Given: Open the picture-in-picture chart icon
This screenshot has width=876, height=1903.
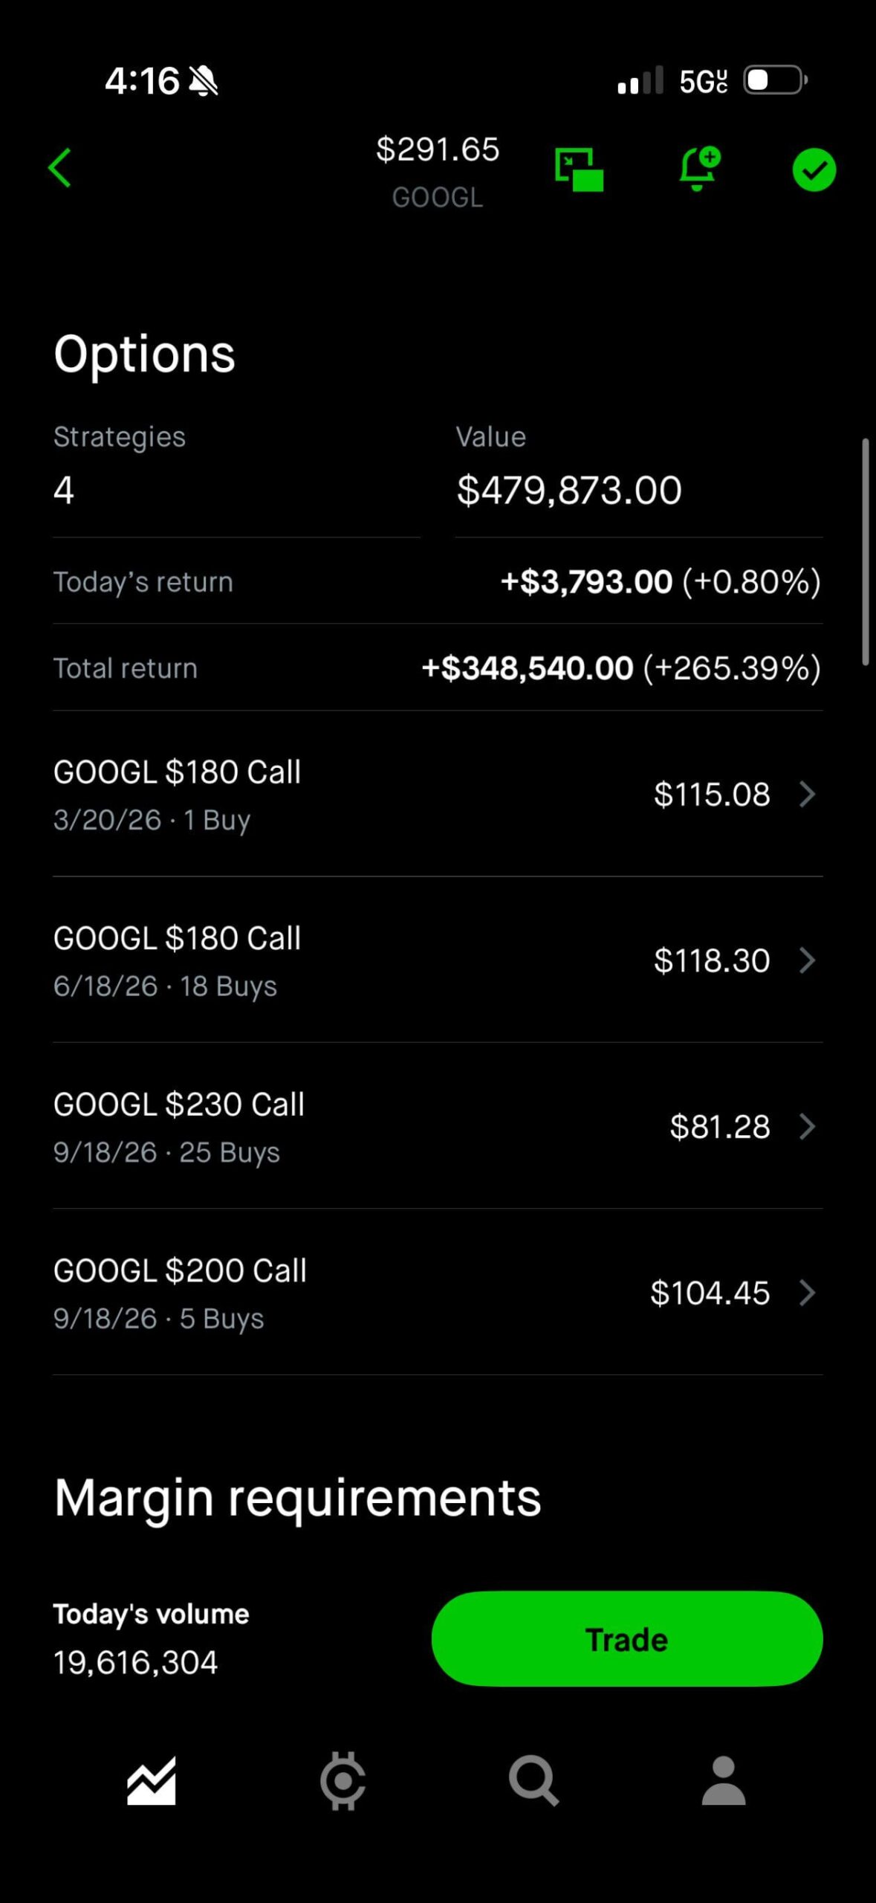Looking at the screenshot, I should click(579, 169).
